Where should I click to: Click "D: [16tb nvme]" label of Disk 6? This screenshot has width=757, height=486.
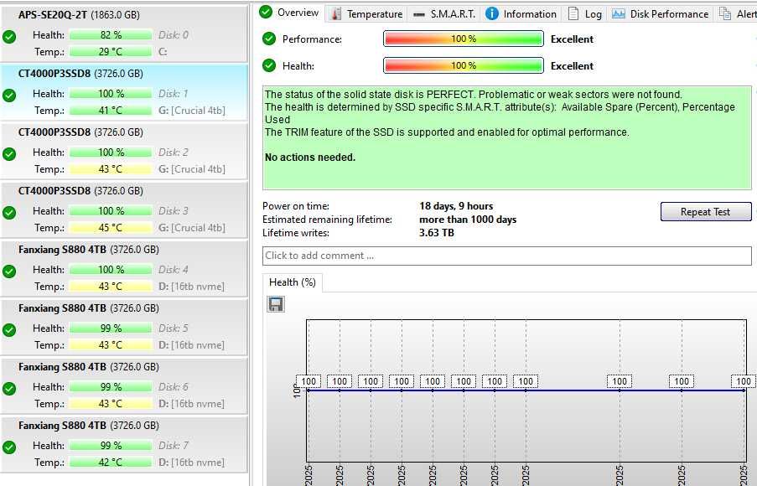coord(191,404)
